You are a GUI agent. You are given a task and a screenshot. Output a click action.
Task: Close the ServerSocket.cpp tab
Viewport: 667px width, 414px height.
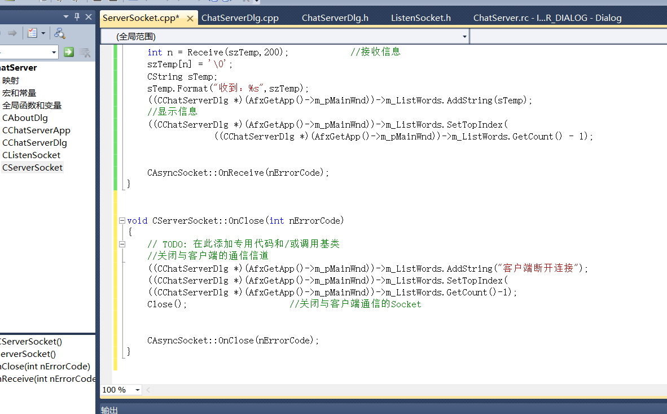(x=190, y=18)
